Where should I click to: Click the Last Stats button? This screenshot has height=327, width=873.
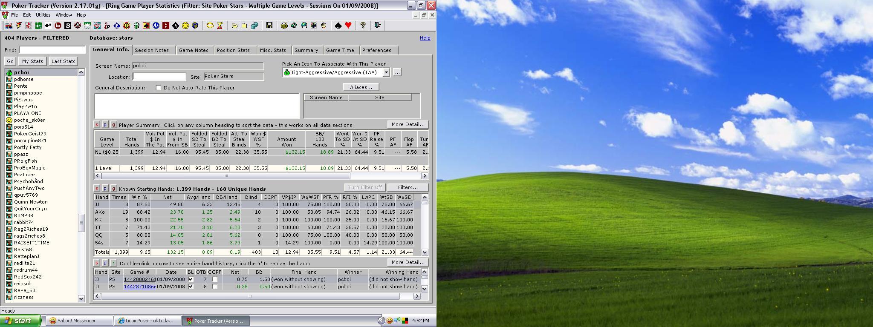63,61
